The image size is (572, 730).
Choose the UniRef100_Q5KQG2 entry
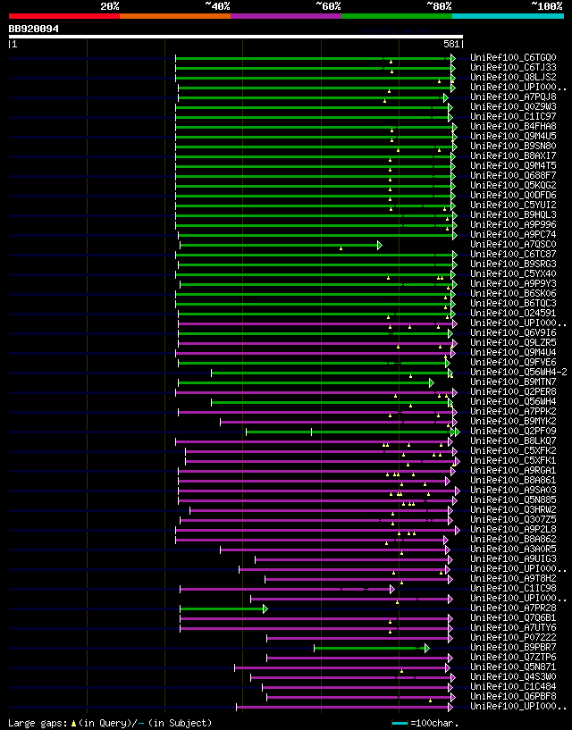point(513,185)
